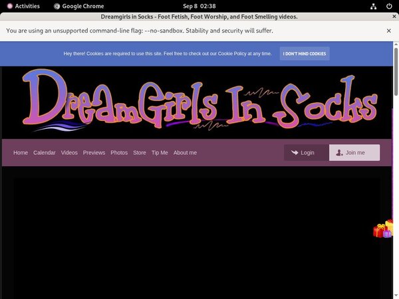Click the Join me person icon
The width and height of the screenshot is (399, 299).
pyautogui.click(x=340, y=153)
